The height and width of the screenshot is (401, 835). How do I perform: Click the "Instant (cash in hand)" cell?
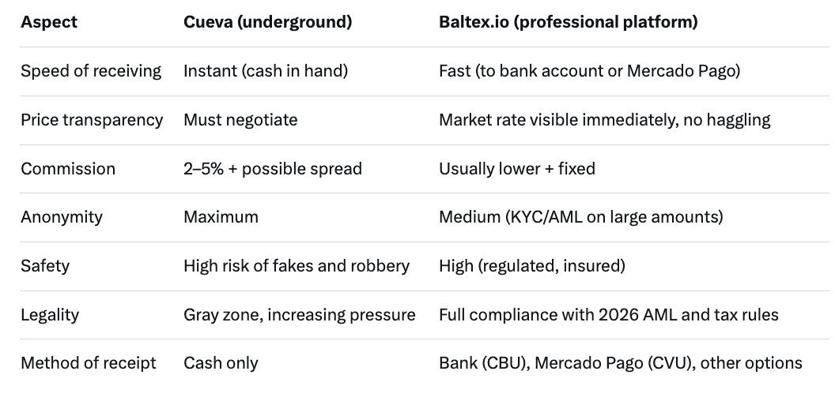pyautogui.click(x=265, y=71)
